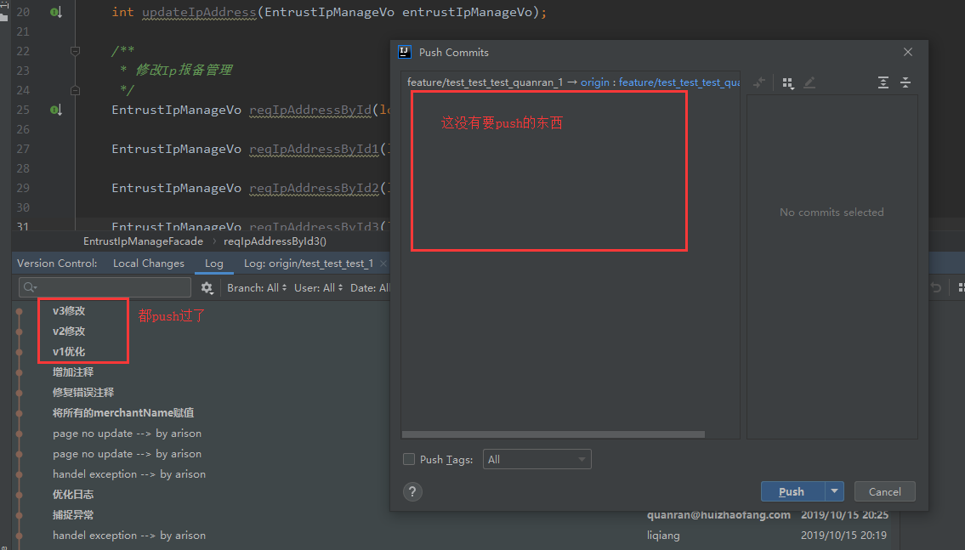Select the 增加注释 commit
The width and height of the screenshot is (965, 550).
pos(73,371)
